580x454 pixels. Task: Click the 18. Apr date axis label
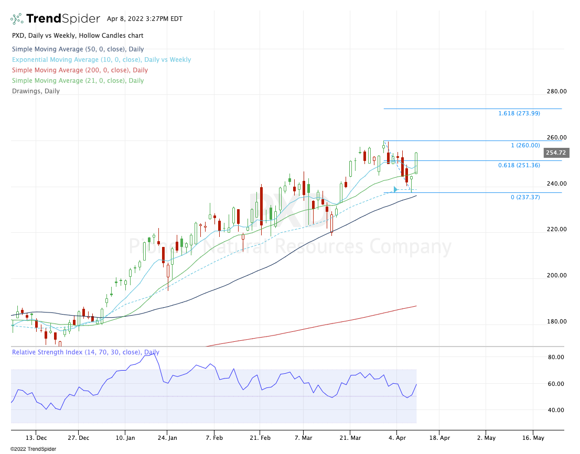click(x=439, y=438)
